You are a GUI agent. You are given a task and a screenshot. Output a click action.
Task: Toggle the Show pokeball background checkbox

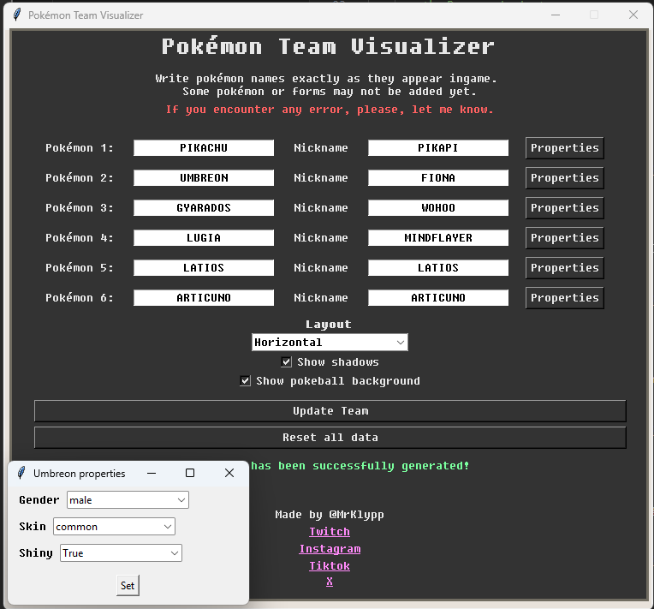tap(245, 380)
